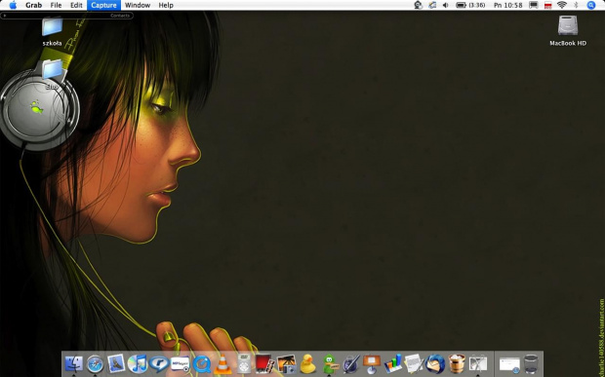
Task: Click the Contacts label in the top bar
Action: (x=120, y=16)
